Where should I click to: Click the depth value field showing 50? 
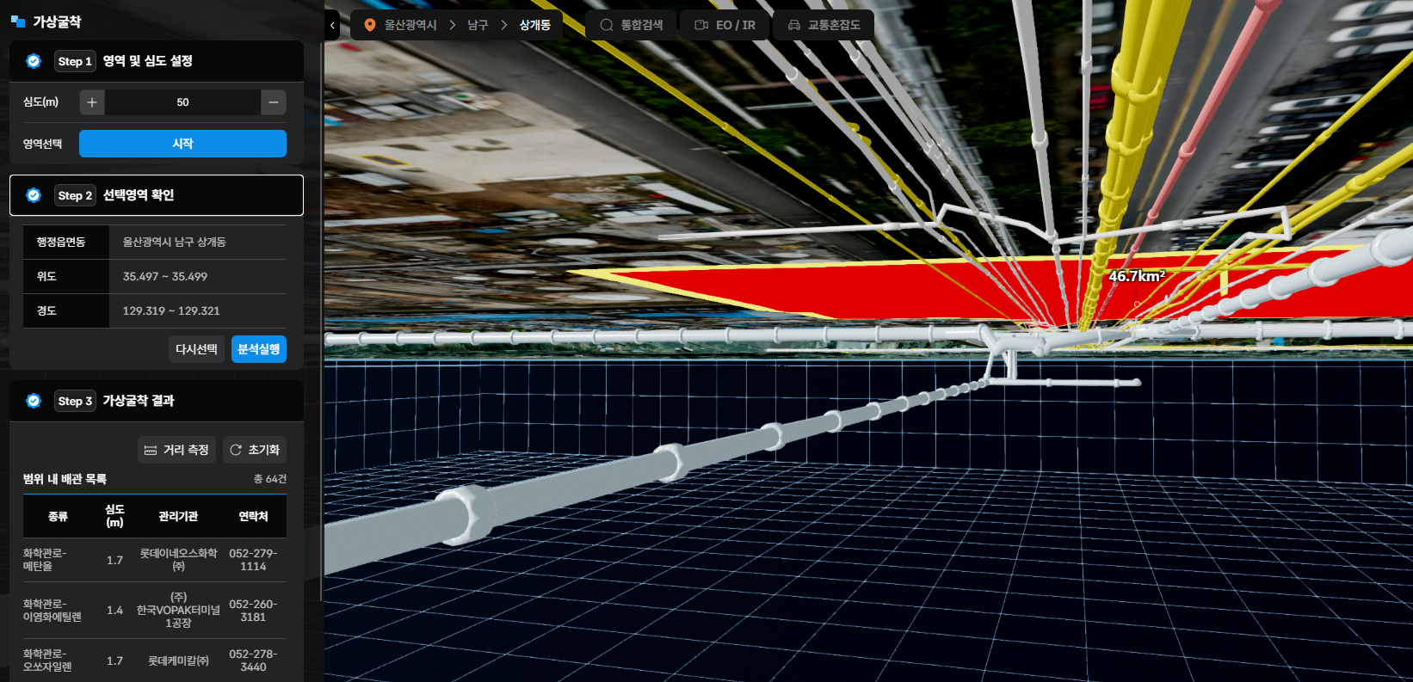(x=182, y=102)
